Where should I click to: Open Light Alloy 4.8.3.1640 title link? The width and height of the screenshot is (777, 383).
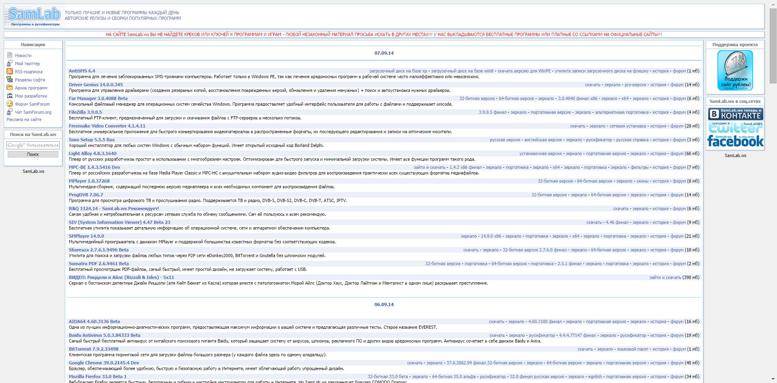click(x=92, y=153)
